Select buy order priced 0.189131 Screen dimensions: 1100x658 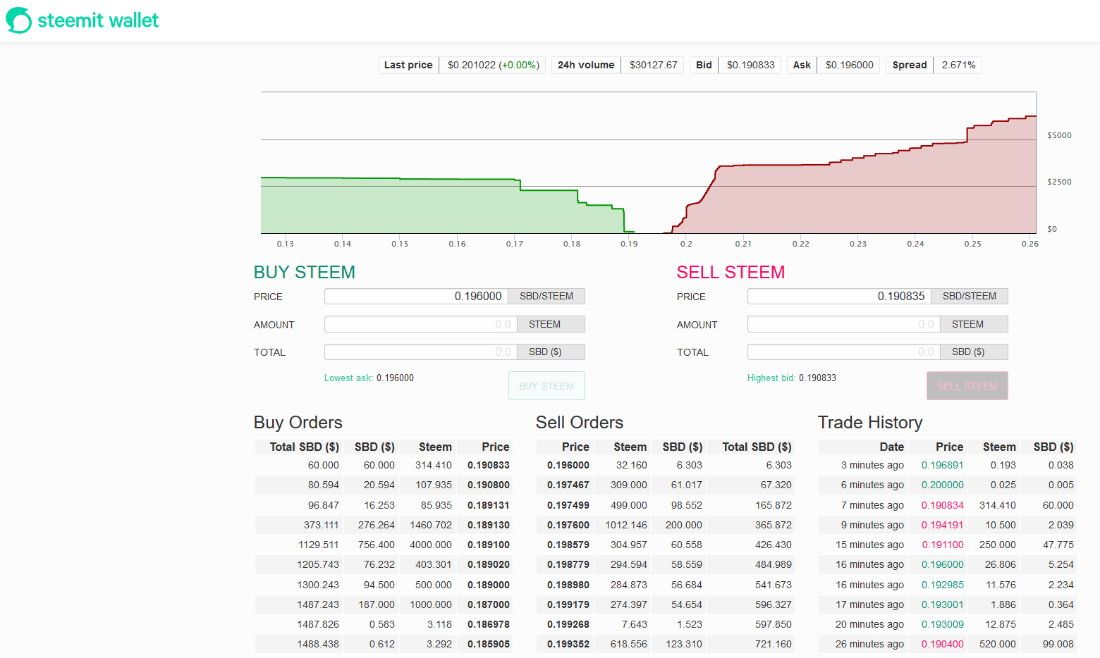pos(383,505)
